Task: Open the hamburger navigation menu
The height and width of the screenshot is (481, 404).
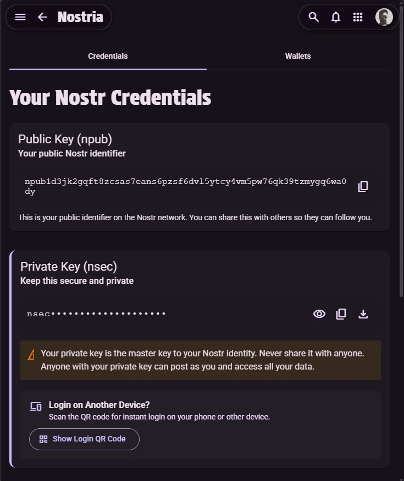Action: click(x=20, y=17)
